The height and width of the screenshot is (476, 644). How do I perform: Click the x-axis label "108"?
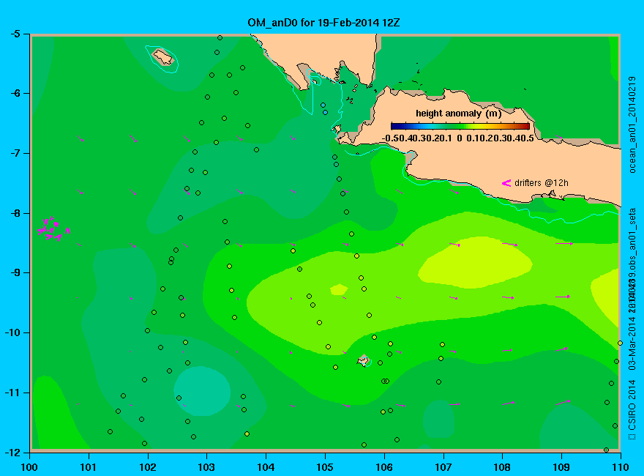click(x=502, y=467)
